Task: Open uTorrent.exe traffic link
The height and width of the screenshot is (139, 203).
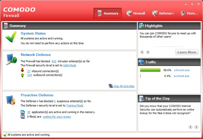Action: (182, 70)
